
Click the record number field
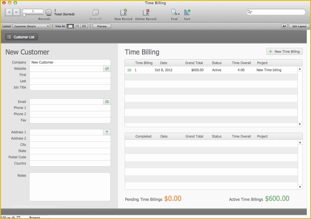point(33,11)
